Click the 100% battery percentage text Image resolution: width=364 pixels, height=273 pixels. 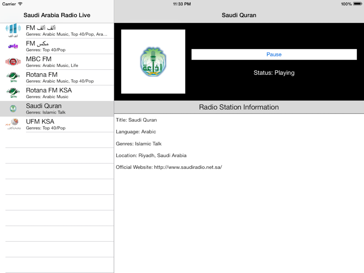(x=347, y=4)
